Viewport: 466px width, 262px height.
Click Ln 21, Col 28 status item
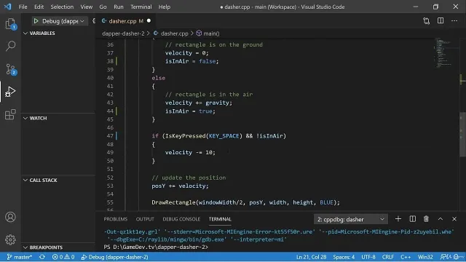[311, 257]
